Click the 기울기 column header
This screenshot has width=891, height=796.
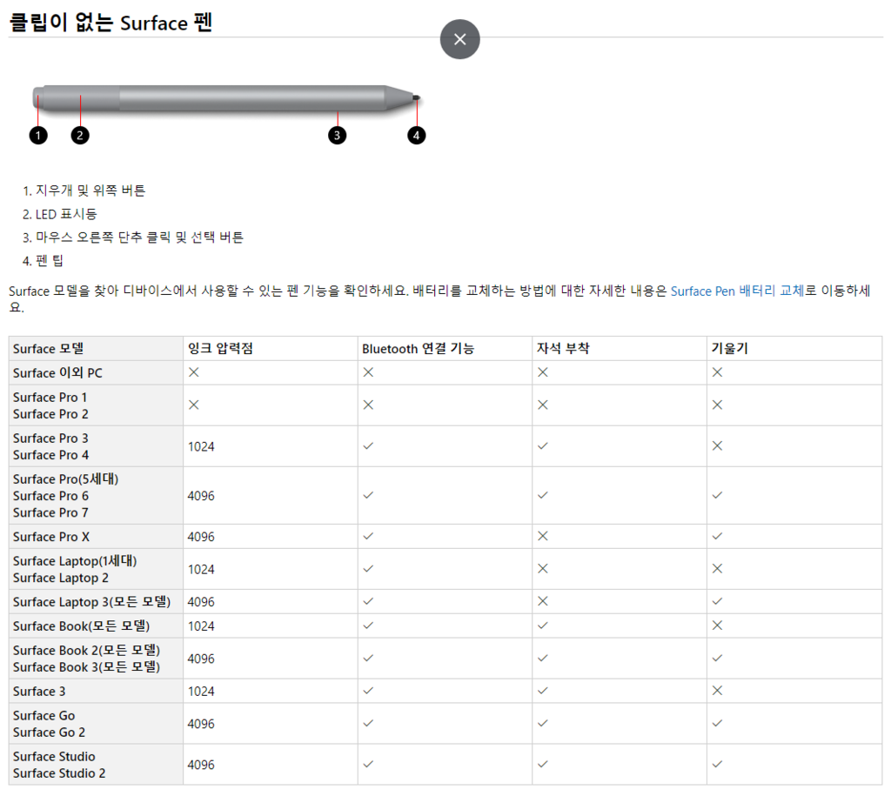tap(730, 348)
